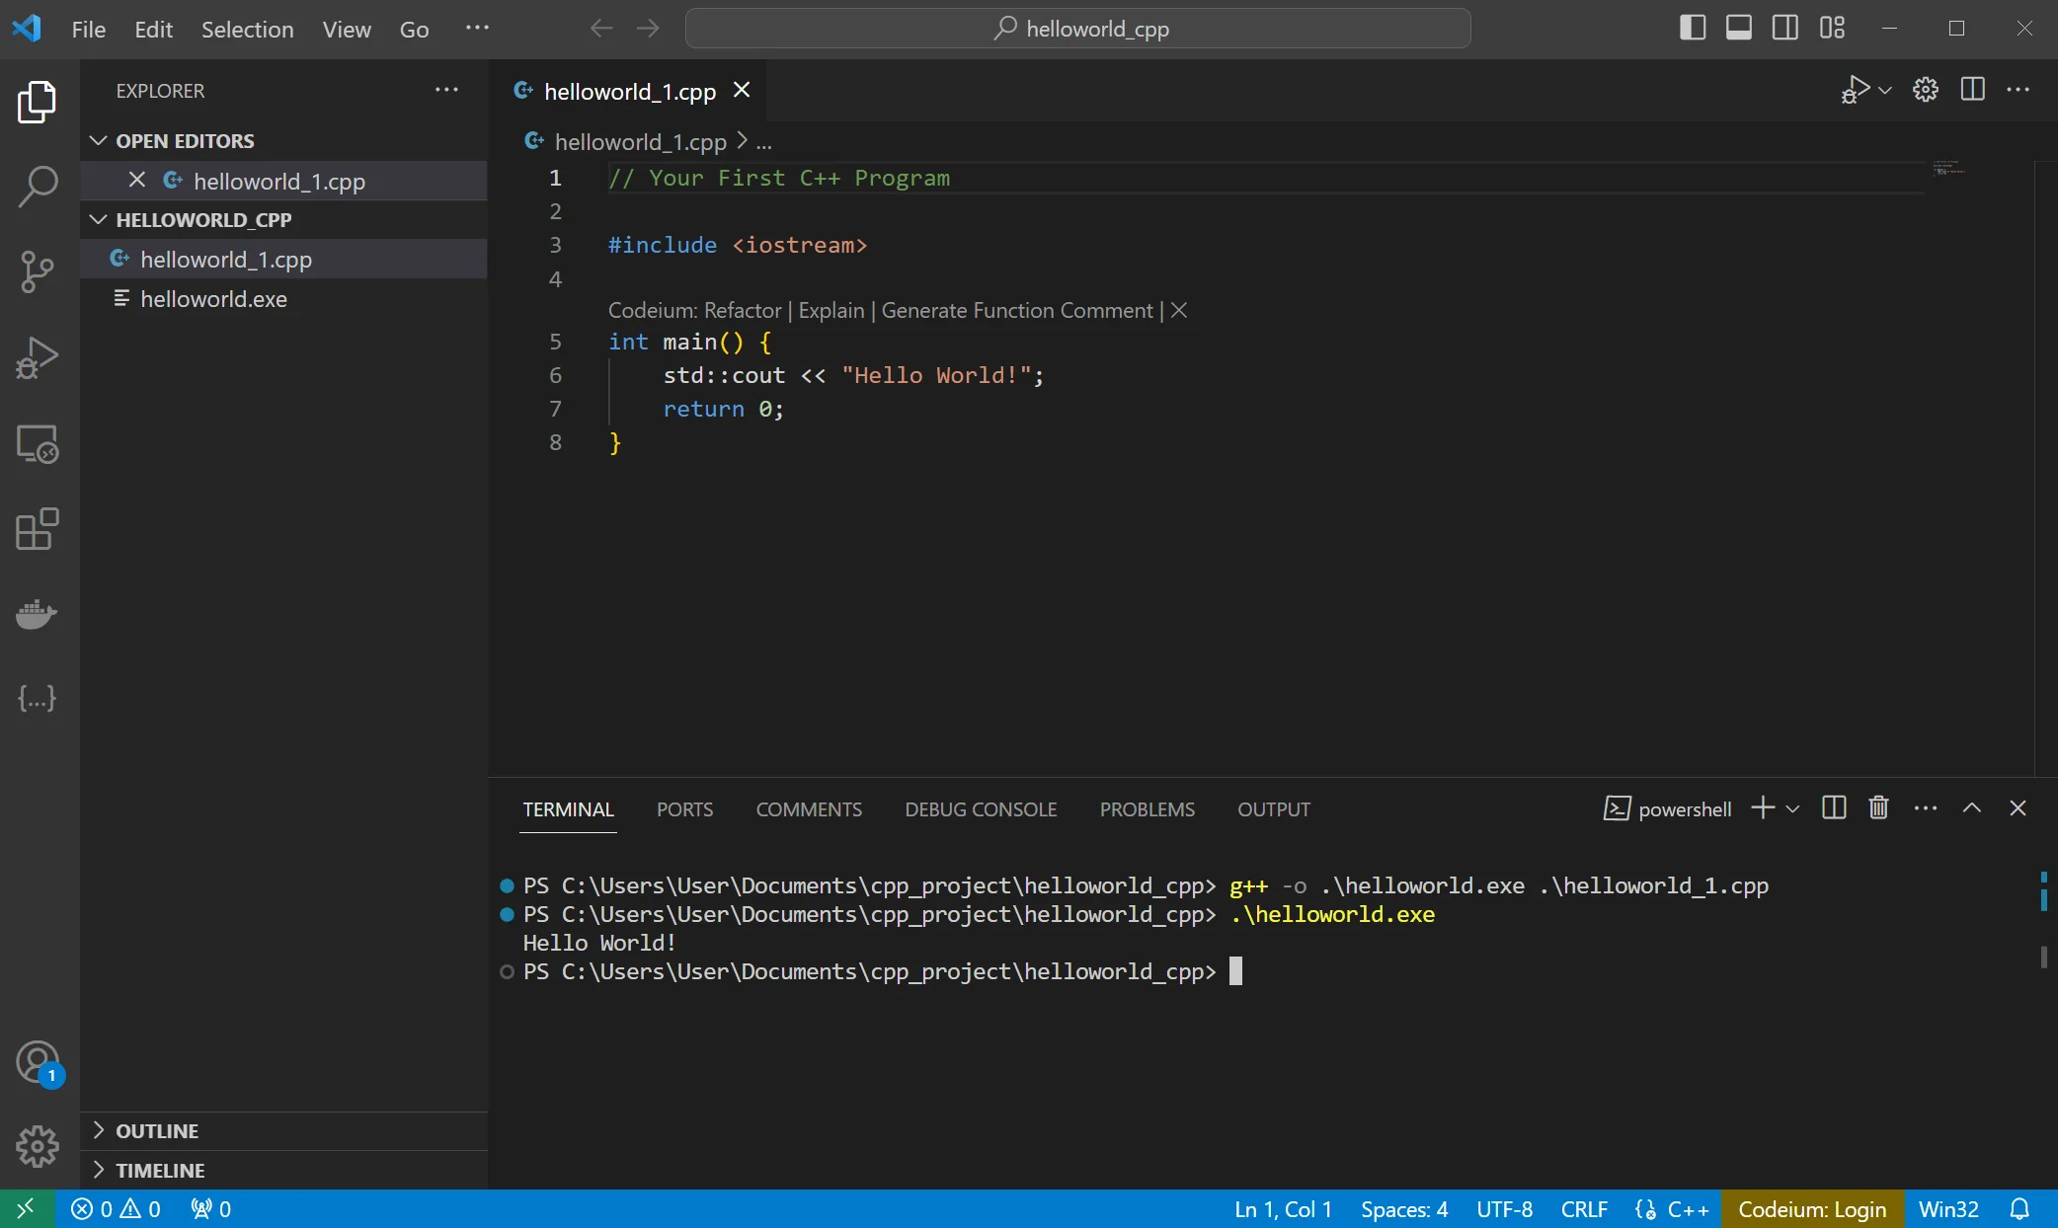Split the editor to the right
This screenshot has height=1228, width=2058.
pyautogui.click(x=1973, y=90)
